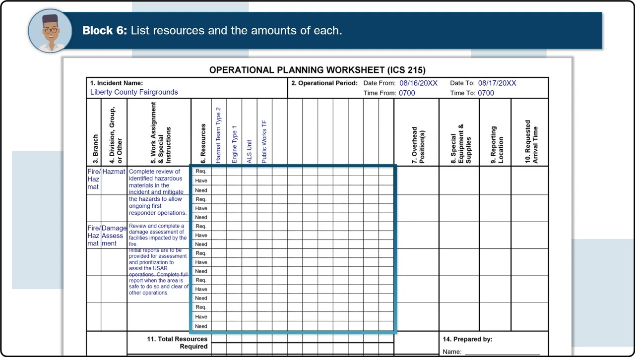
Task: Click the Damage Assessment division cell
Action: (x=114, y=236)
